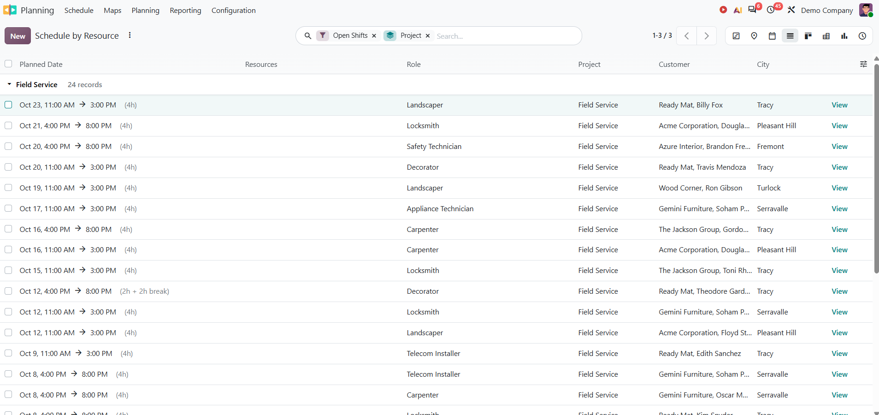
Task: Go to the previous page of records
Action: click(686, 36)
